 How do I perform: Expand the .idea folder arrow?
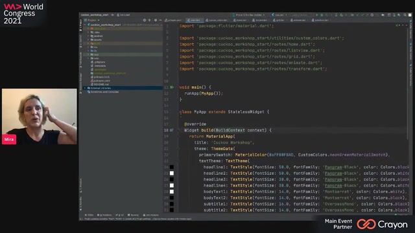(x=88, y=32)
